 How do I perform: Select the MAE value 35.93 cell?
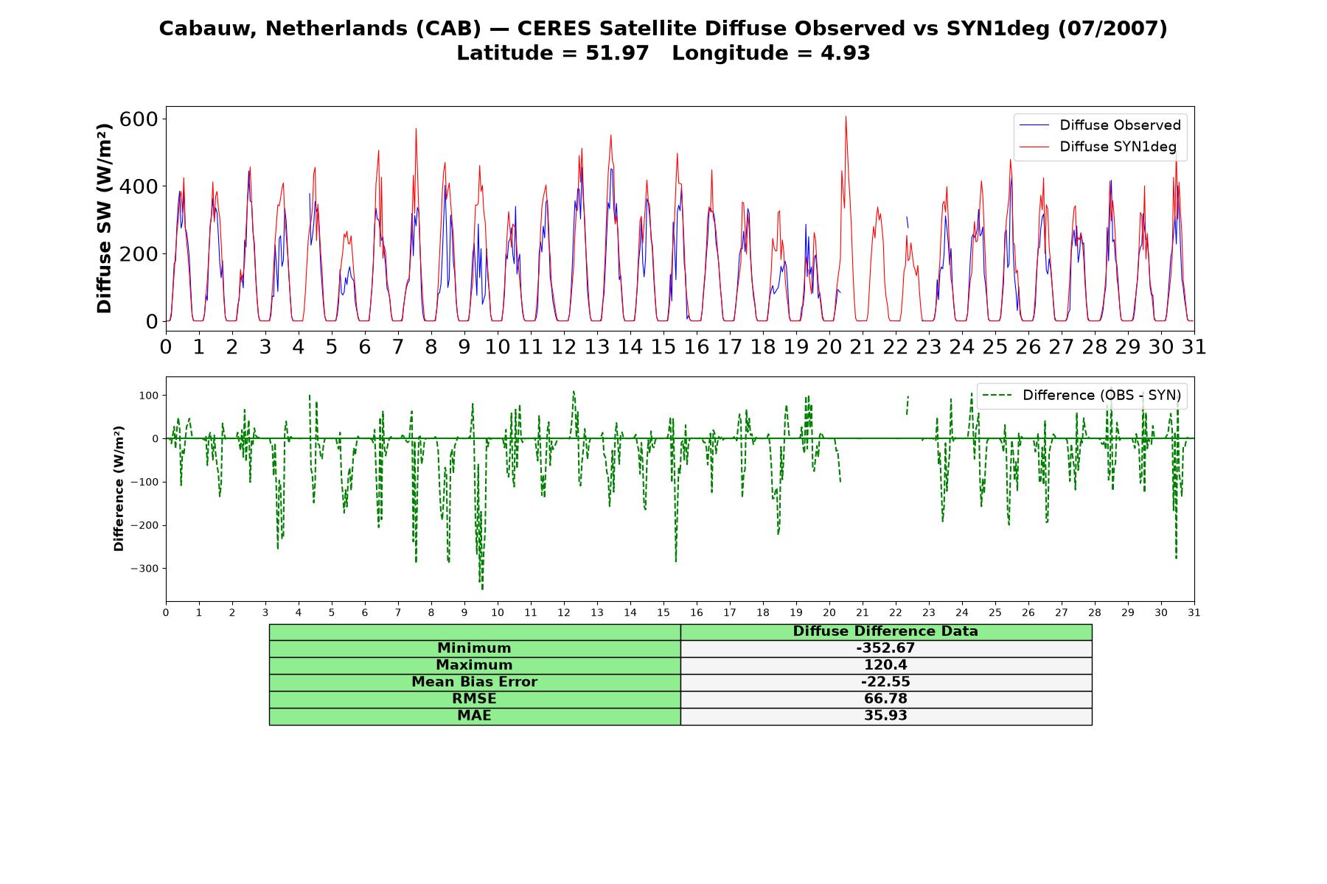[886, 716]
